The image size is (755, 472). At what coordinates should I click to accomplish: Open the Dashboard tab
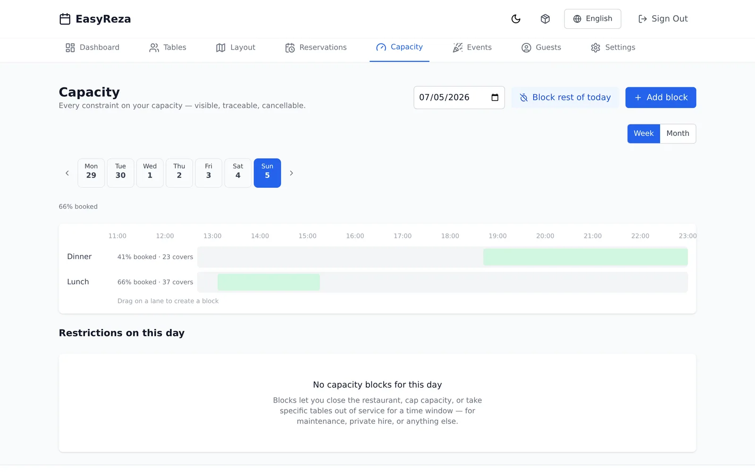click(x=92, y=48)
